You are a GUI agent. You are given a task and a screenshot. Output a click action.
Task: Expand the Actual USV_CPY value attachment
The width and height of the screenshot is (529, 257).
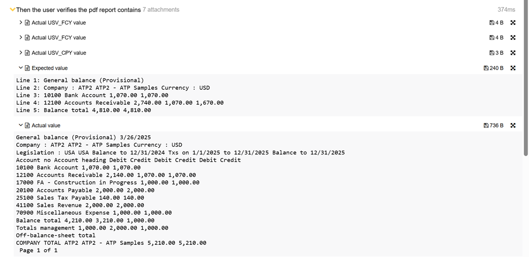(21, 53)
